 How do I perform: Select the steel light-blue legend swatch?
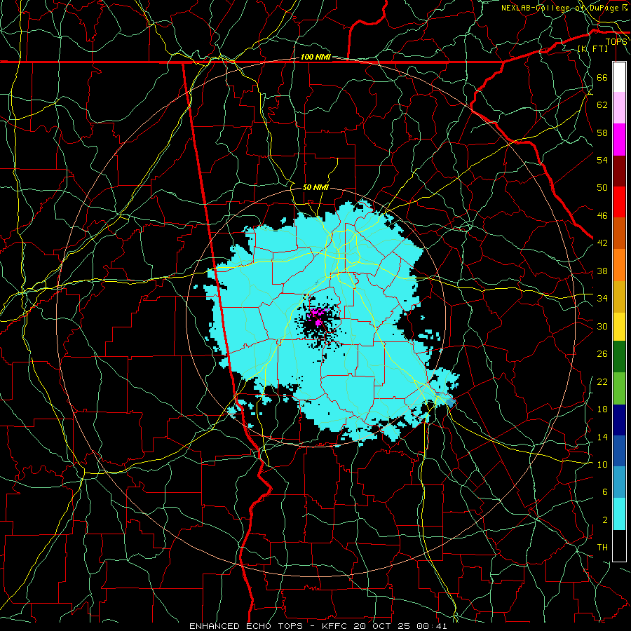coord(619,482)
